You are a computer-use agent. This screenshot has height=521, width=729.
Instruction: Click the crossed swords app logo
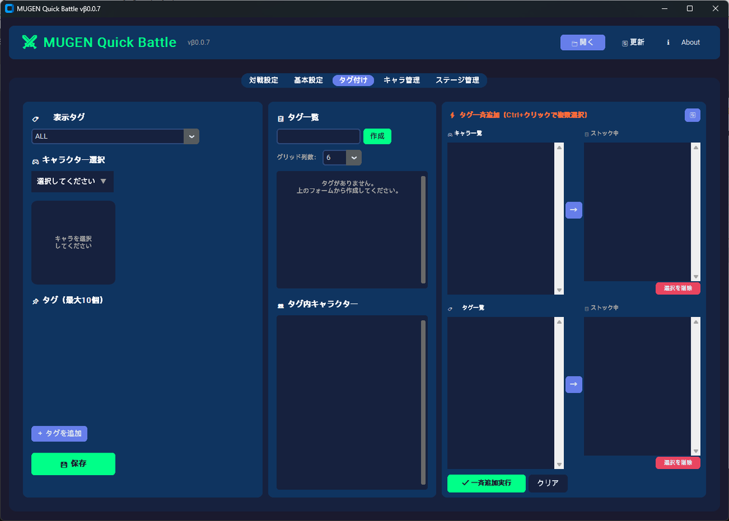29,42
